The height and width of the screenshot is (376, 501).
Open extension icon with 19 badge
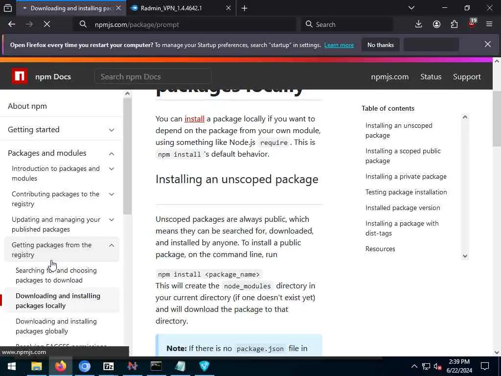coord(472,23)
